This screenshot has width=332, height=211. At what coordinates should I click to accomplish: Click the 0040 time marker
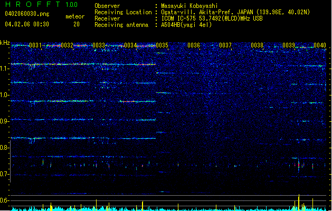(x=320, y=45)
